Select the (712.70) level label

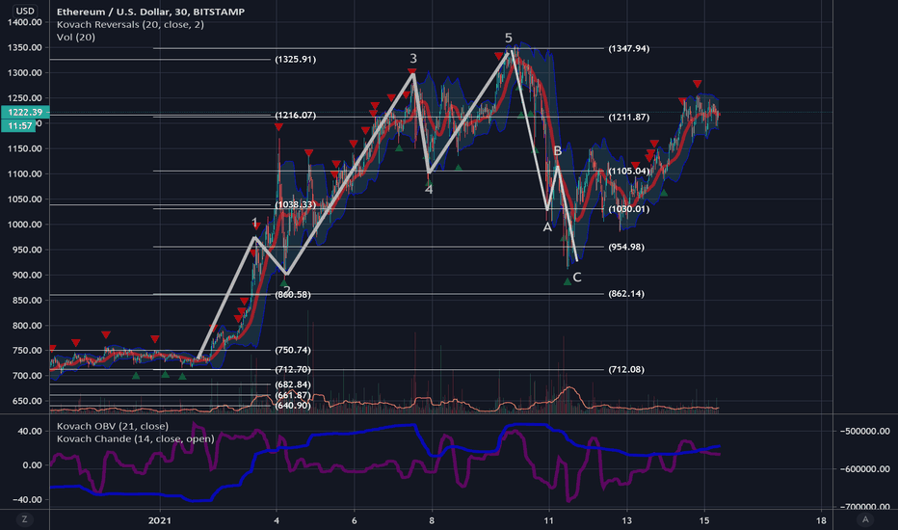[293, 370]
